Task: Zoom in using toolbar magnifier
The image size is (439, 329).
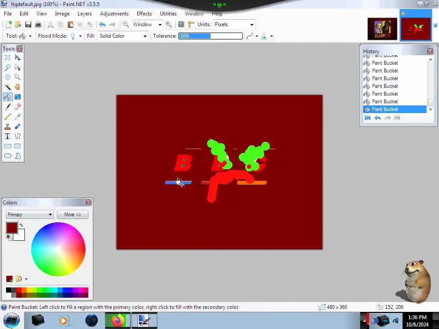Action: pos(168,24)
